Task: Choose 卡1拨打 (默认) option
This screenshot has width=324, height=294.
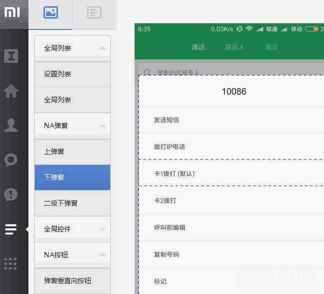Action: 231,174
